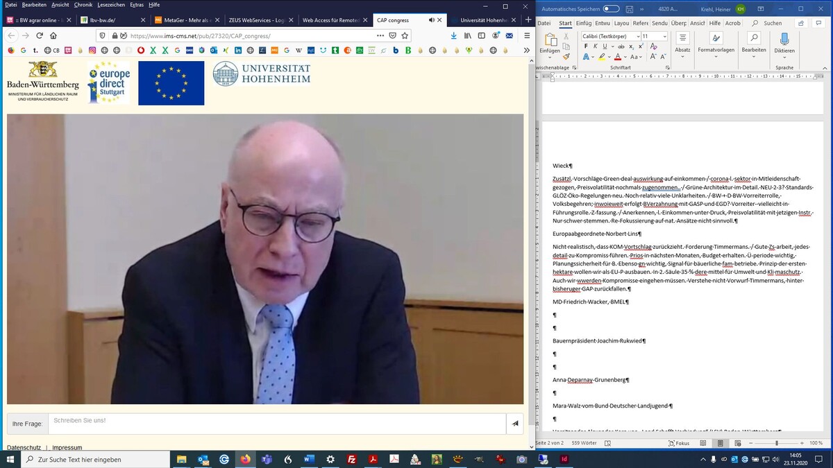This screenshot has width=833, height=468.
Task: Mute audio on CAP congress tab
Action: (432, 20)
